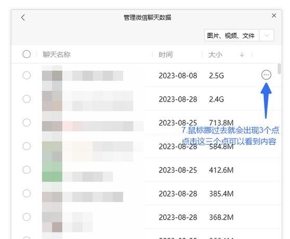Expand the filter dropdown arrow button
This screenshot has height=239, width=290.
click(x=267, y=35)
